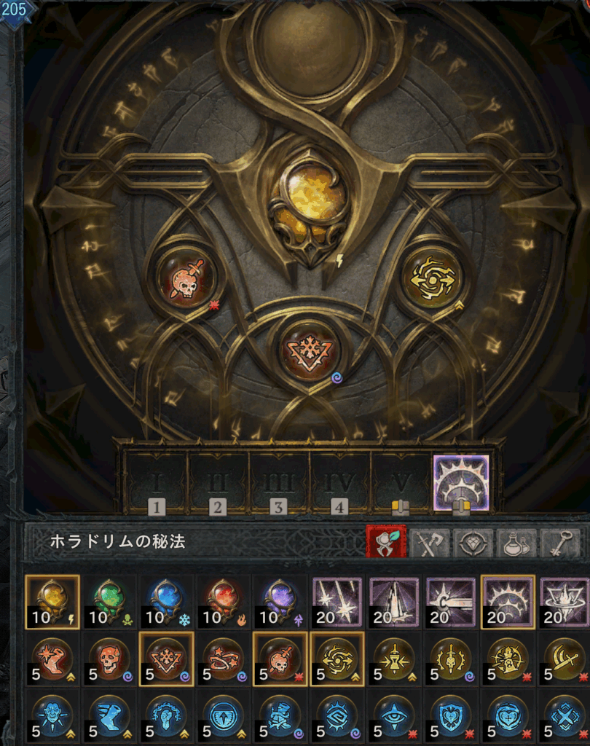Viewport: 590px width, 746px height.
Task: Click the snowflake triangle arcana socket
Action: pos(310,352)
